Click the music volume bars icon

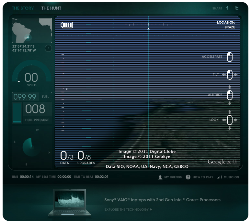(x=219, y=177)
